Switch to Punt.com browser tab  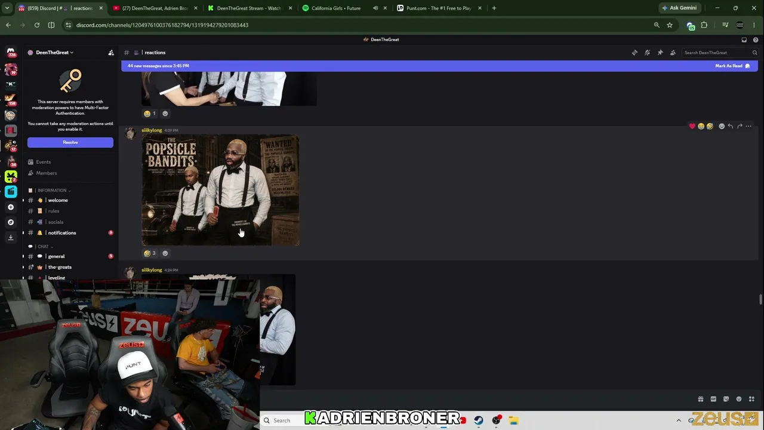439,8
